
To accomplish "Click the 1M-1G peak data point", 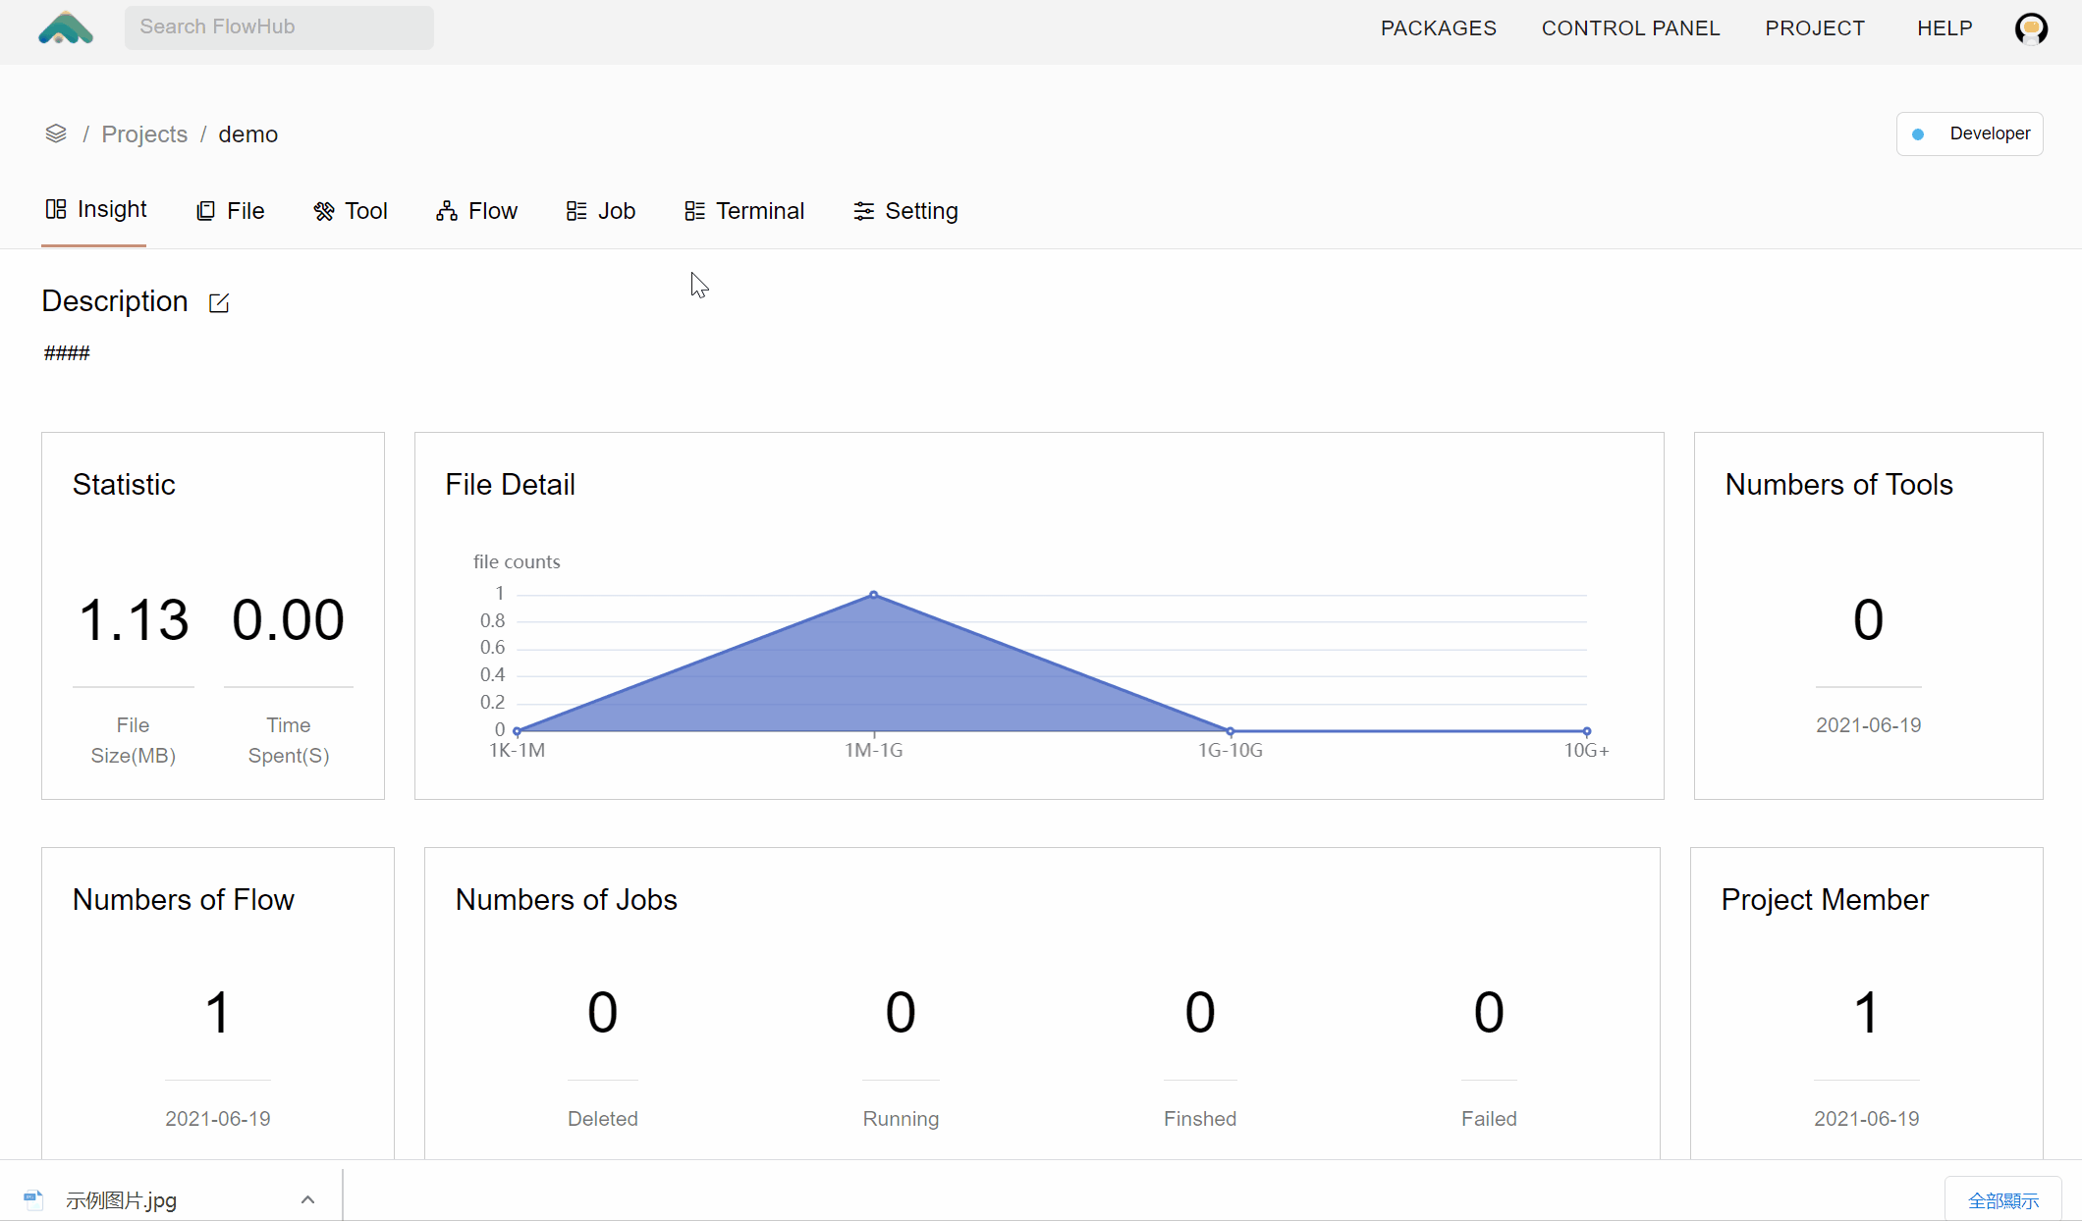I will [873, 595].
